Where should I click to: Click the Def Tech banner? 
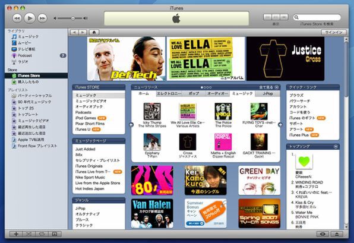click(126, 59)
